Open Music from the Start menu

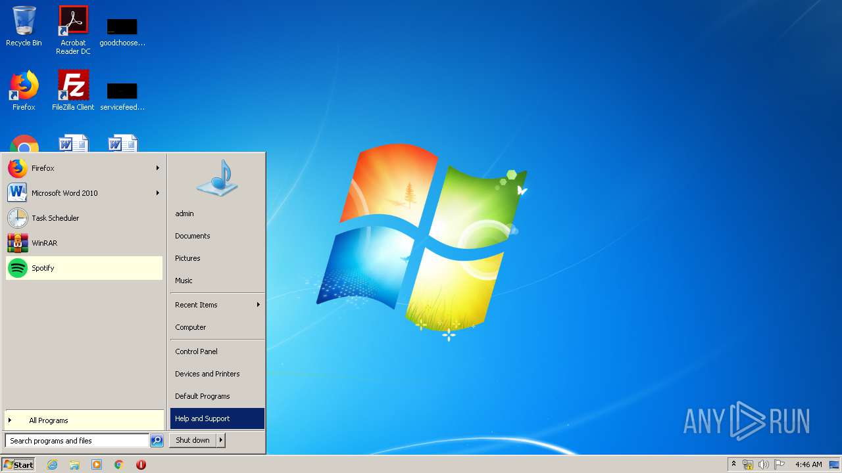click(x=217, y=281)
